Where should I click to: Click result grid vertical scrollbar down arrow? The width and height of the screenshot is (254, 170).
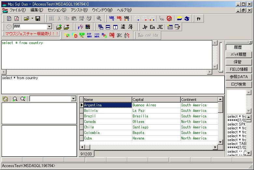tap(220, 142)
